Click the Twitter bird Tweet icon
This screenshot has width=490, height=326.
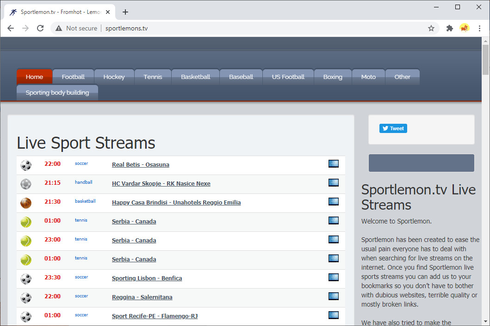tap(386, 128)
